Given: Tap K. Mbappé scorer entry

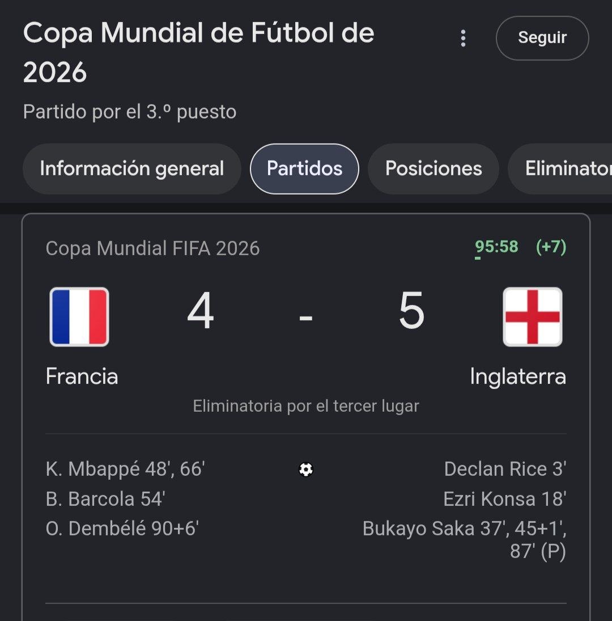Looking at the screenshot, I should coord(125,470).
